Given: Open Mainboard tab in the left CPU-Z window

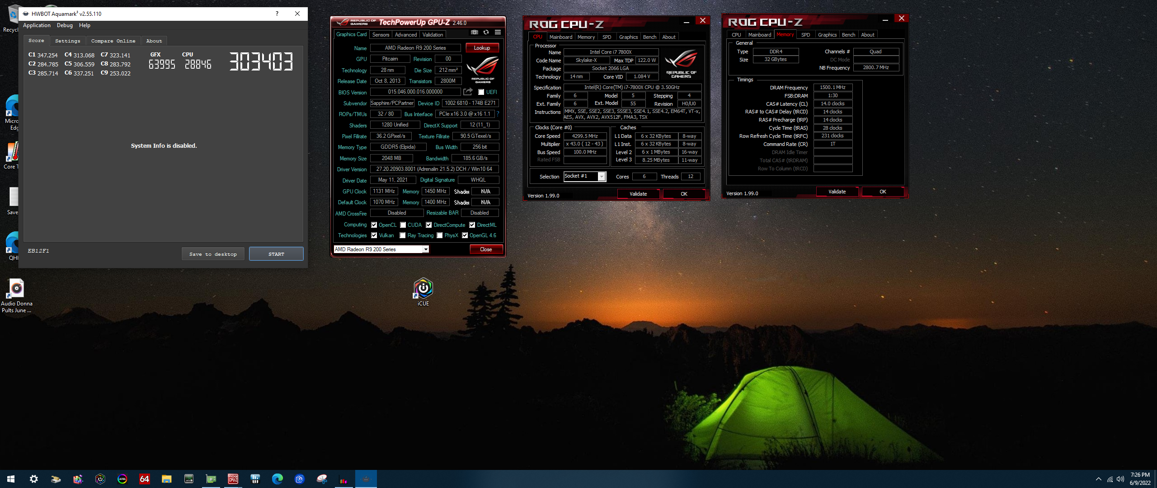Looking at the screenshot, I should (x=560, y=37).
